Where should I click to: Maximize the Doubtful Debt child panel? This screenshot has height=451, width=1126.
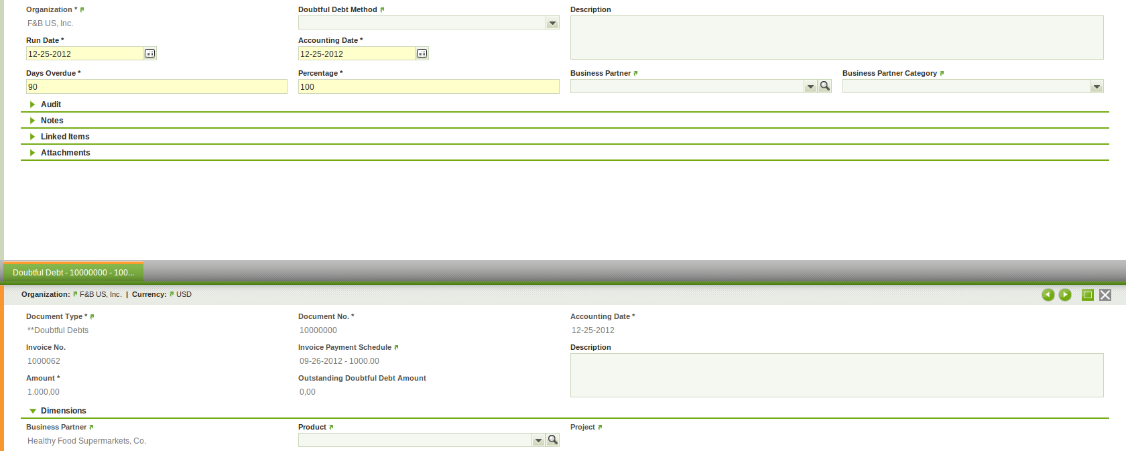pos(1088,295)
